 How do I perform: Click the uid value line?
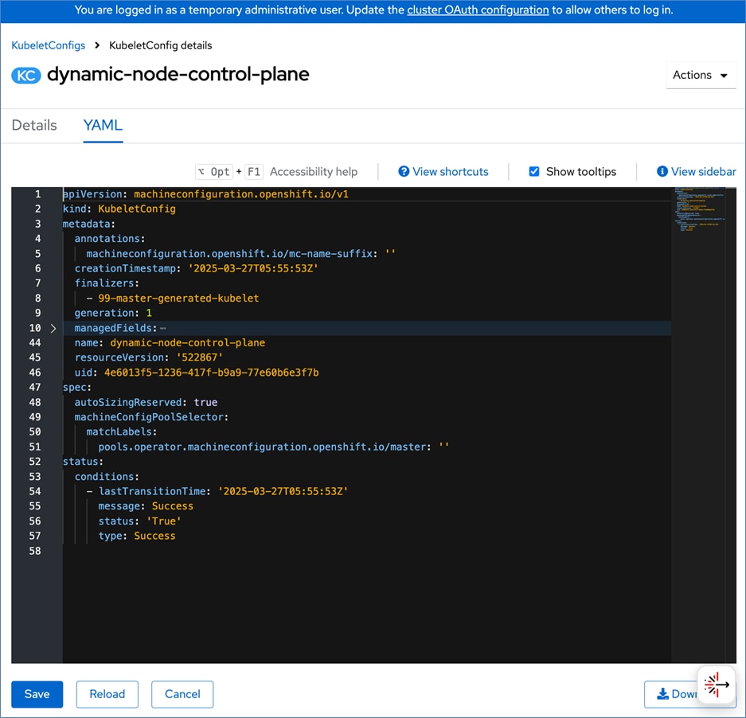click(197, 373)
